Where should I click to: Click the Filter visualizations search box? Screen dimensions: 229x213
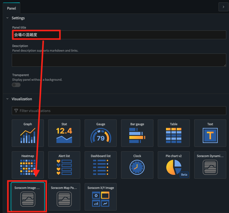[x=119, y=111]
